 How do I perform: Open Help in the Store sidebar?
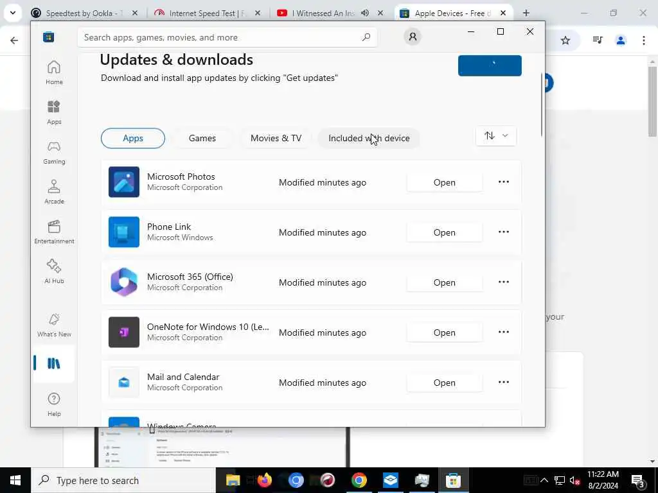[x=54, y=404]
